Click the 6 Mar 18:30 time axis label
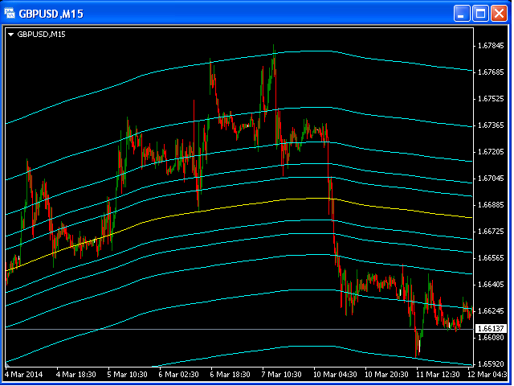514x386 pixels. point(230,375)
